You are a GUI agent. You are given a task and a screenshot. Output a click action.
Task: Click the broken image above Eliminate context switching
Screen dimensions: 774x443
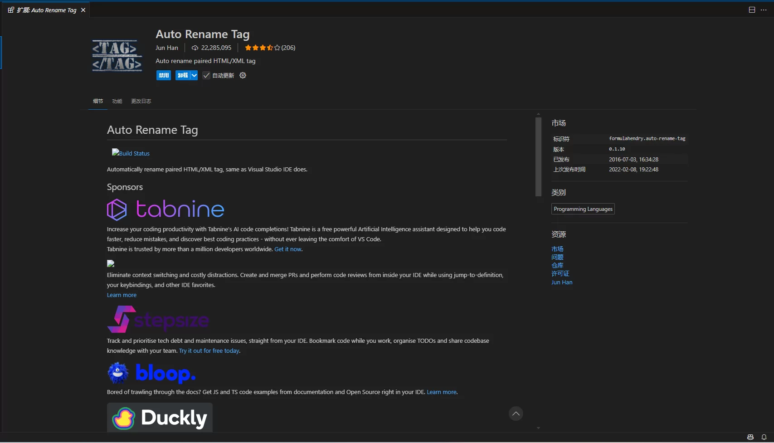[x=111, y=263]
